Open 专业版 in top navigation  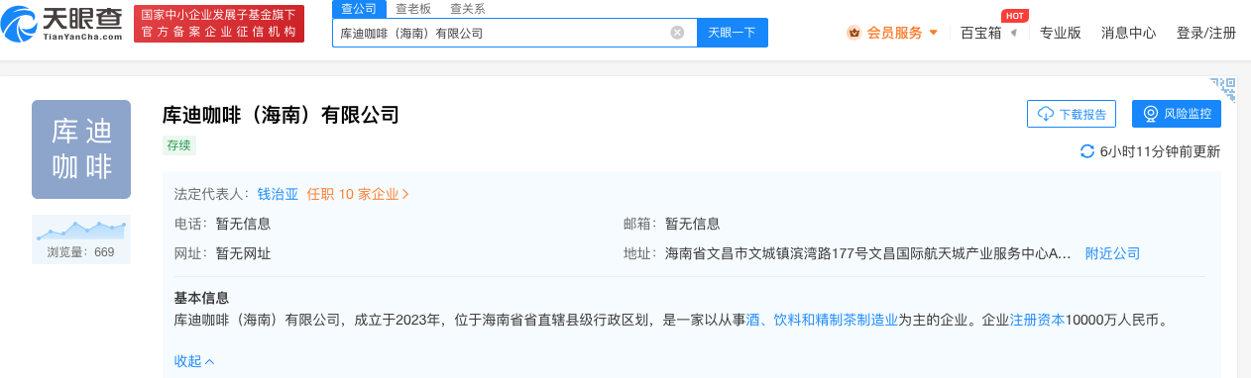pyautogui.click(x=1061, y=33)
